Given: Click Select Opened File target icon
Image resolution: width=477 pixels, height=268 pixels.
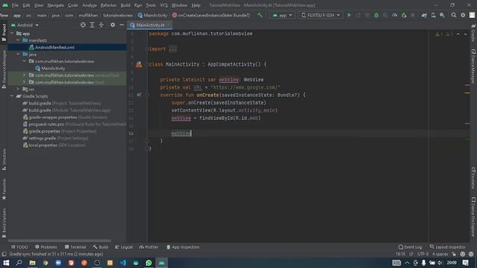Looking at the screenshot, I should tap(83, 25).
